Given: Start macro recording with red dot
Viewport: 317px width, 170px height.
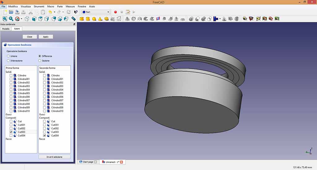Looking at the screenshot, I should pos(115,12).
